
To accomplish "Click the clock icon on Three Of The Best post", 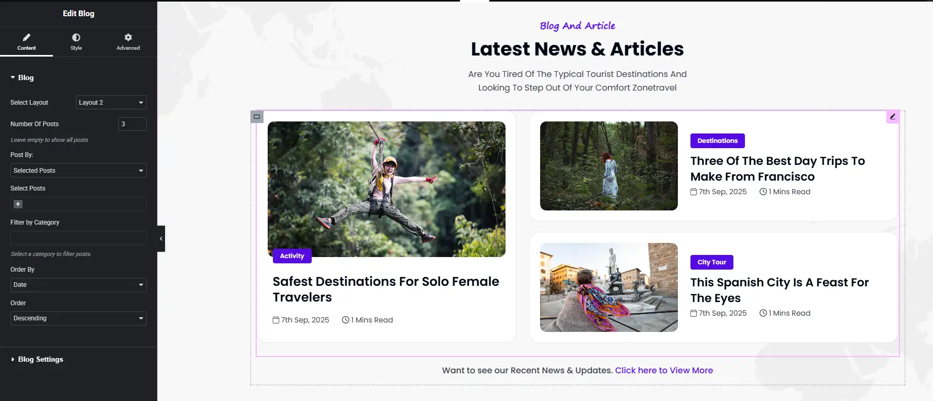I will 763,192.
